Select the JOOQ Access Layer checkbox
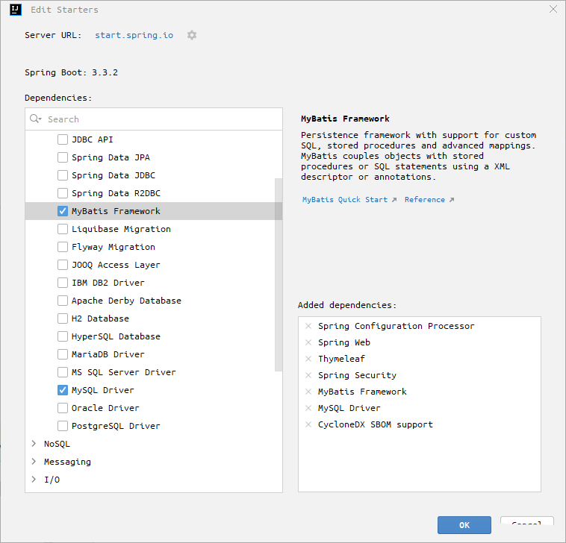Screen dimensions: 566x543 click(63, 265)
